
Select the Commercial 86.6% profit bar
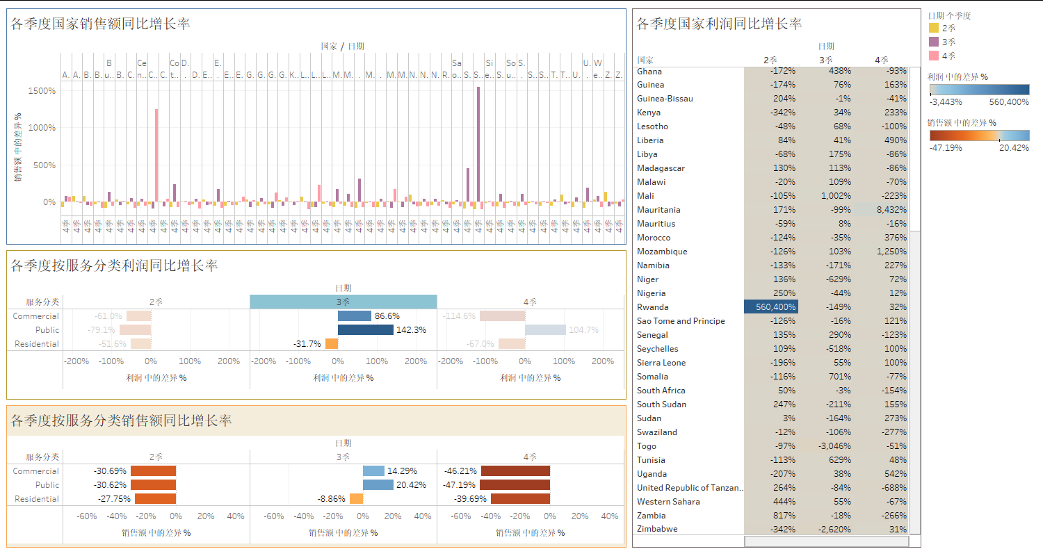click(355, 316)
